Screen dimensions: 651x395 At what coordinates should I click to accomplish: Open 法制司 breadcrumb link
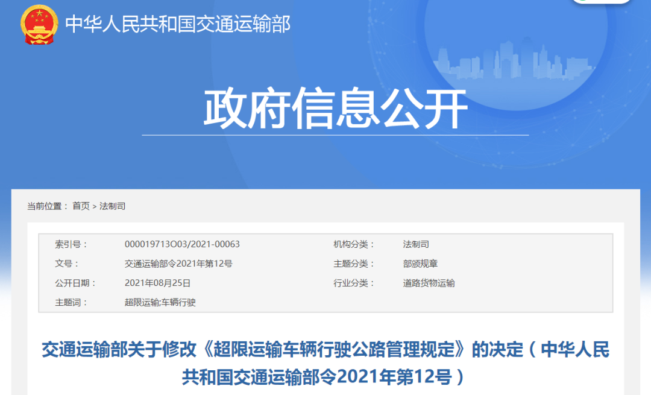(x=112, y=206)
